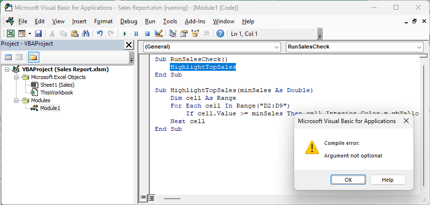Viewport: 430px width, 205px height.
Task: Open the Help menu
Action: (248, 21)
